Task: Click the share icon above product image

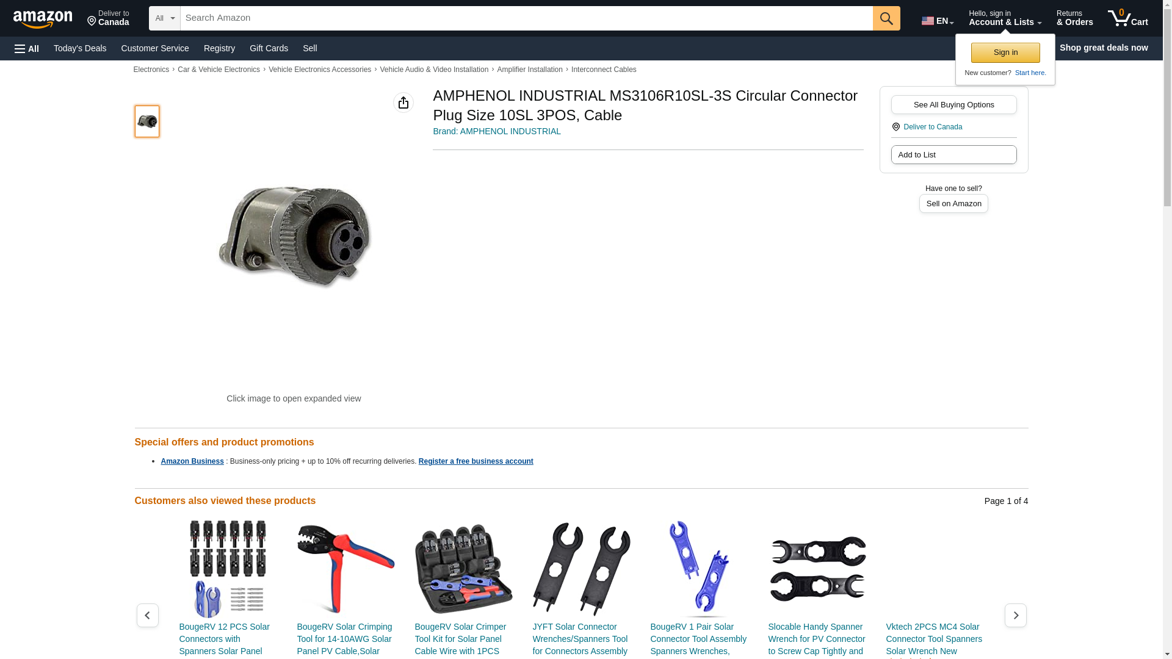Action: pos(403,103)
